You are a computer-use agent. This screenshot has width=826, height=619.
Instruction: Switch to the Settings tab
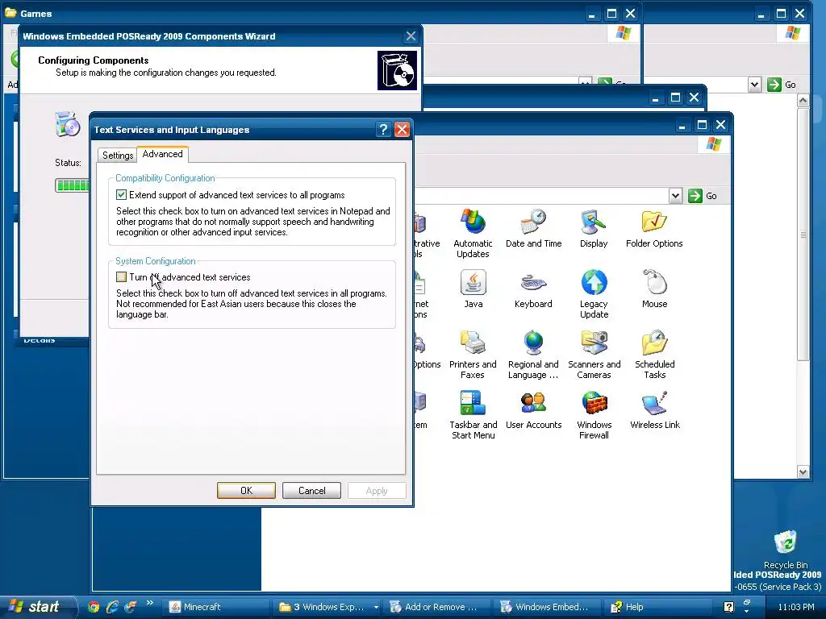pos(118,156)
